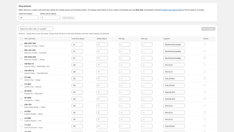The height and width of the screenshot is (132, 234).
Task: Edit supplier field for EP-WAV
Action: tap(174, 99)
